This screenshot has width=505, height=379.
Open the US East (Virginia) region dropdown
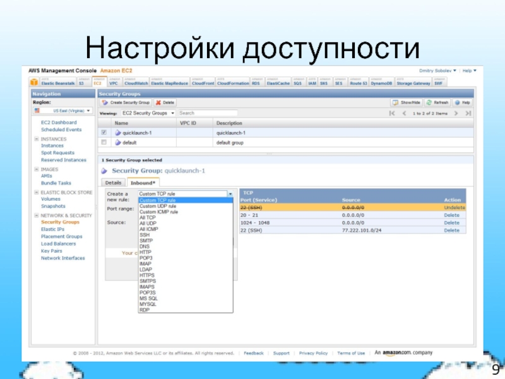click(62, 111)
